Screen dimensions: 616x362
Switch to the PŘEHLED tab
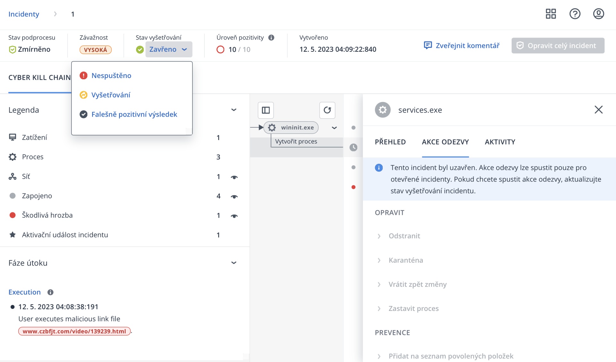pyautogui.click(x=390, y=142)
